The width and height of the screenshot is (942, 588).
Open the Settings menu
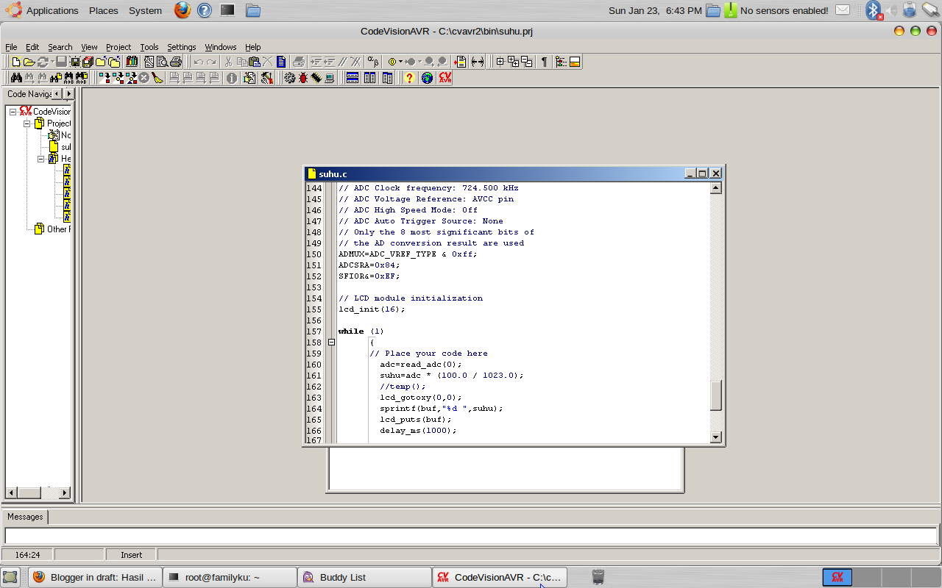[181, 47]
